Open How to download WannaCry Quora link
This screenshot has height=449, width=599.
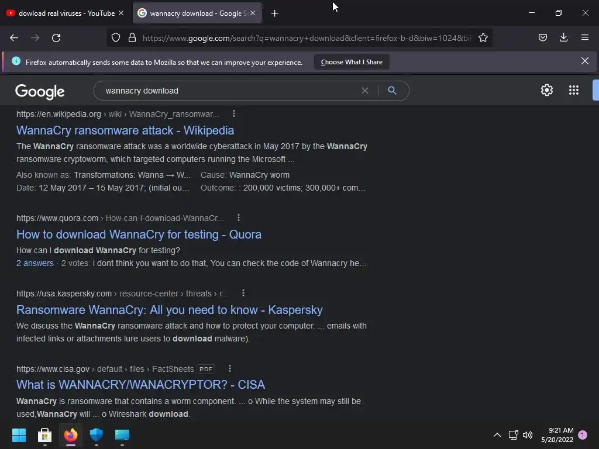coord(139,234)
